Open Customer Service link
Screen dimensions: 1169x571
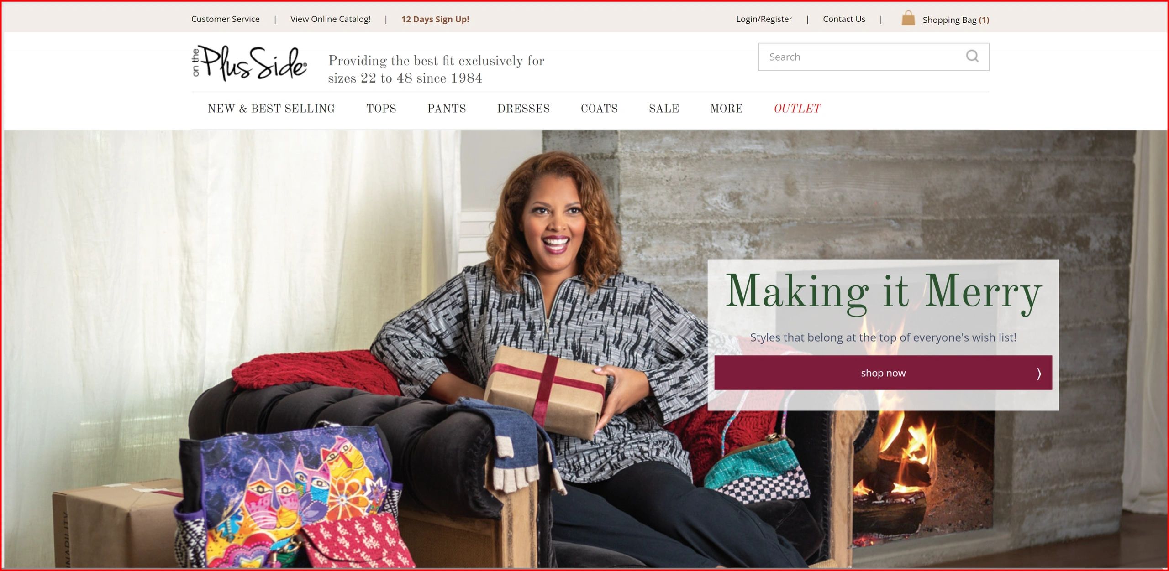tap(226, 19)
